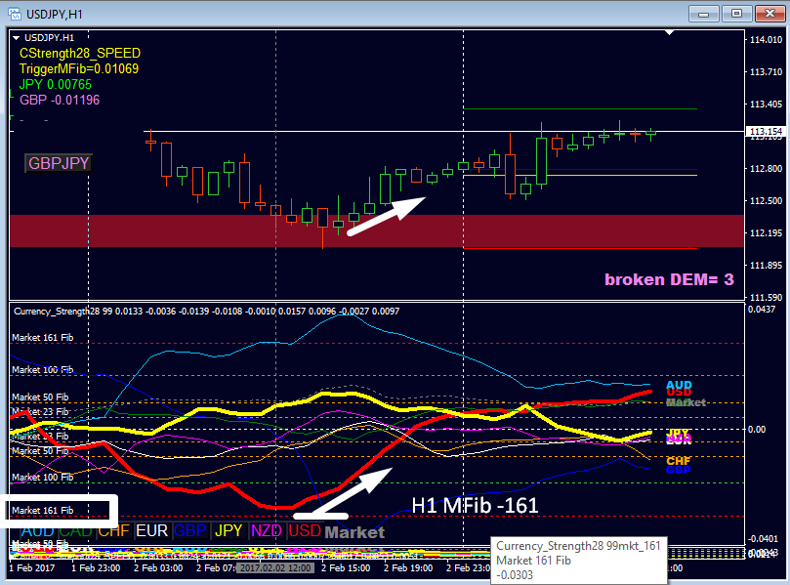
Task: Click the TriggerMFib=0.01069 label
Action: tap(79, 68)
